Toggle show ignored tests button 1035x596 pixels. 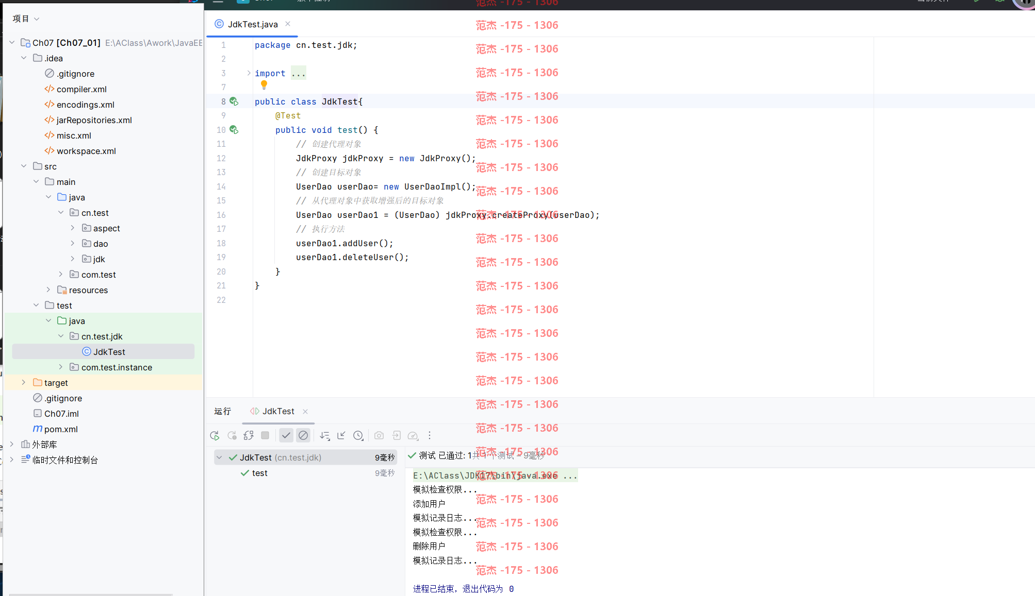[303, 436]
